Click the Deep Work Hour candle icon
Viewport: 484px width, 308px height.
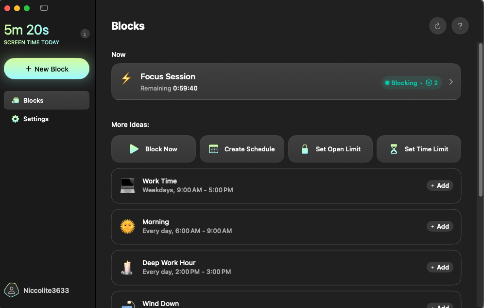click(127, 268)
